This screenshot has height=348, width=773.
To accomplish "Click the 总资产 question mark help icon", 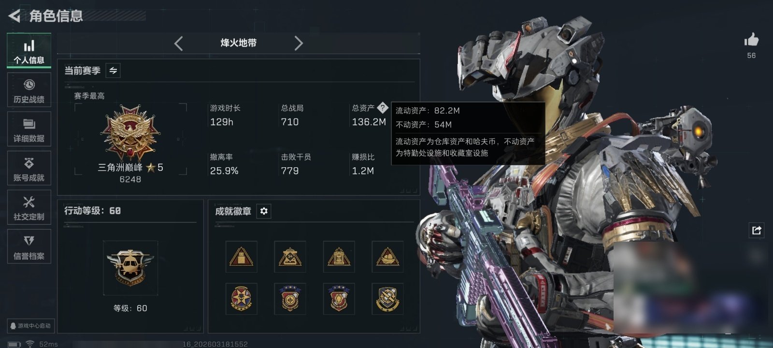I will (382, 107).
